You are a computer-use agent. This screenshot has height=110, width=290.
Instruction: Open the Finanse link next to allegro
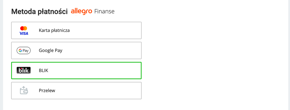coord(104,11)
